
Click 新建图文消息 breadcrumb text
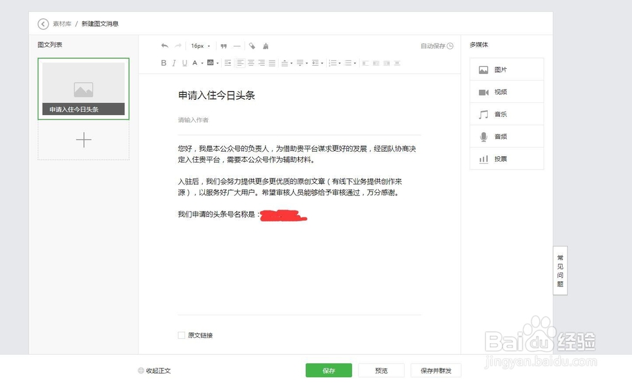click(100, 24)
